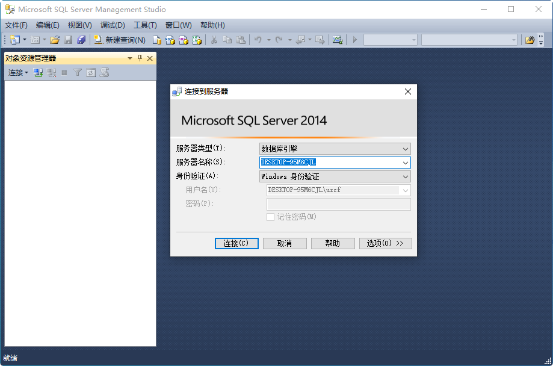
Task: Click the 就绪 status bar text
Action: 10,358
